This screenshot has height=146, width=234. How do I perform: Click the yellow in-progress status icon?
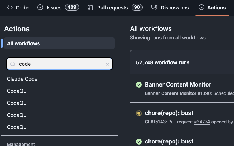point(139,113)
